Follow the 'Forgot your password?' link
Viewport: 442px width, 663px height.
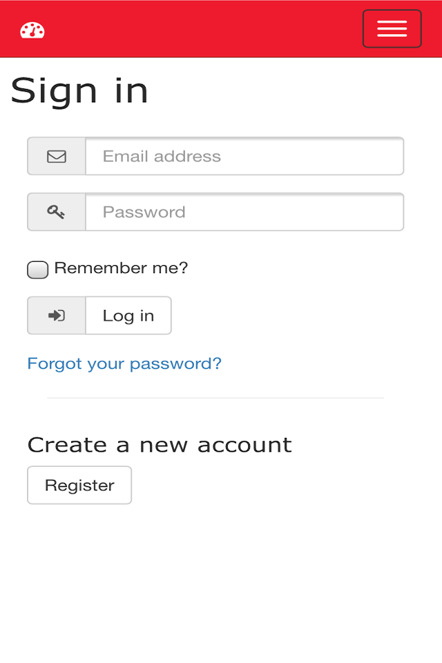tap(124, 364)
